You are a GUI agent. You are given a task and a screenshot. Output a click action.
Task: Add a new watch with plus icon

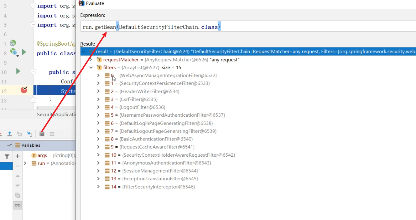coord(18,156)
